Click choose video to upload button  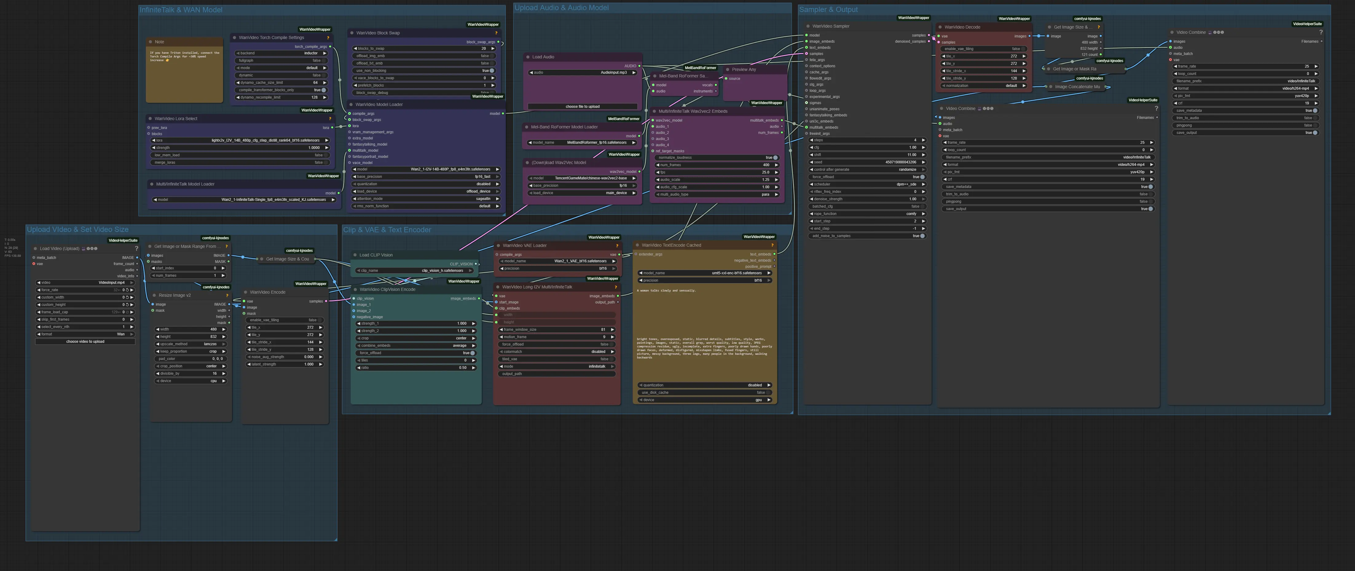(x=85, y=342)
